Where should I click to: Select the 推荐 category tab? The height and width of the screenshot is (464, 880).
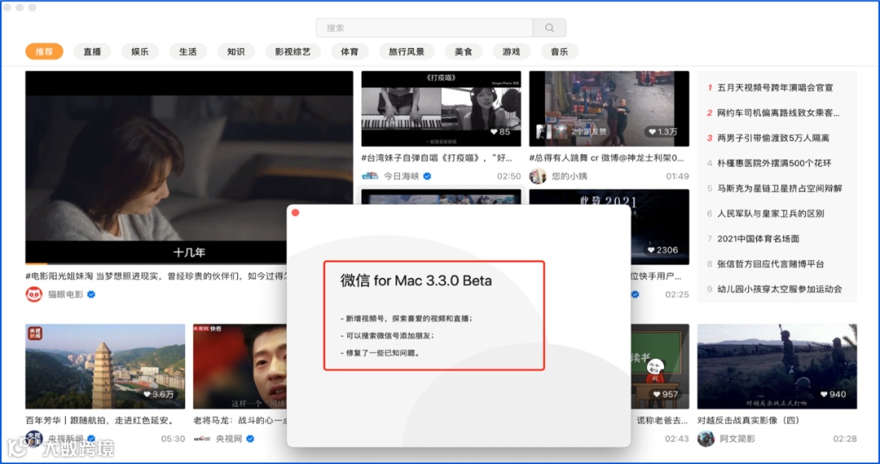click(x=44, y=51)
